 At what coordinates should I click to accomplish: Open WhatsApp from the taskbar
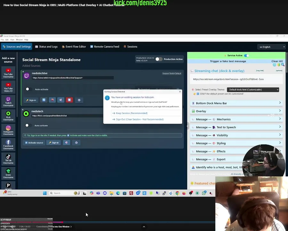[x=204, y=193]
